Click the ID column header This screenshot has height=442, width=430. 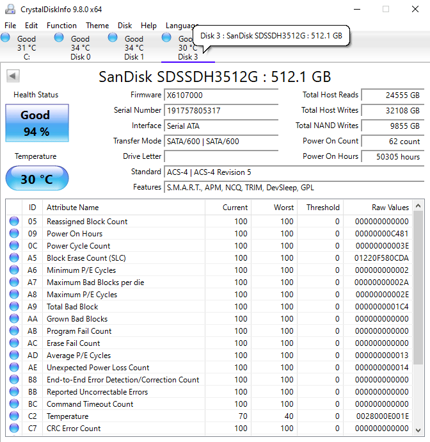click(33, 208)
